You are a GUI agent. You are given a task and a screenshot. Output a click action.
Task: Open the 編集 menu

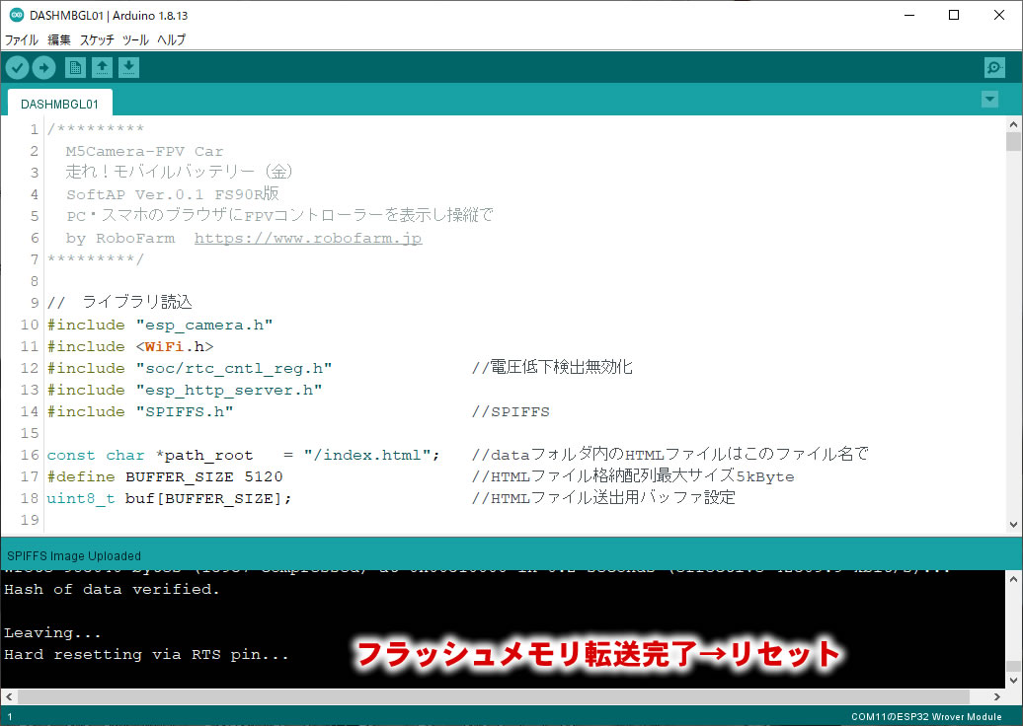tap(58, 39)
